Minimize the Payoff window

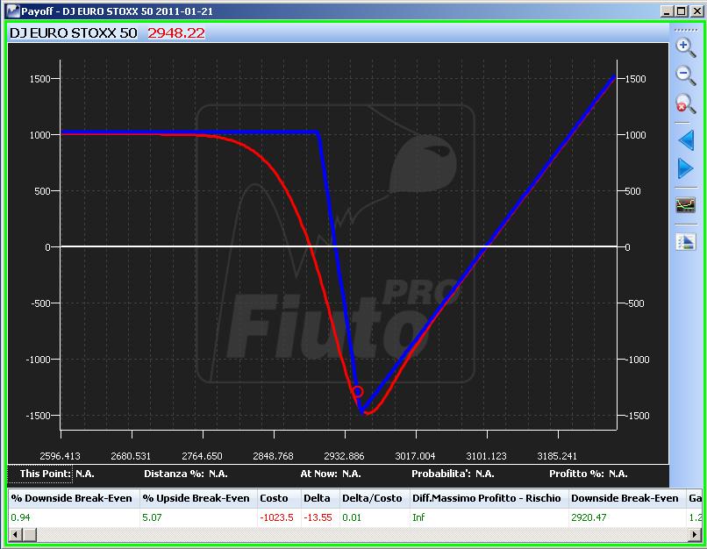[667, 11]
